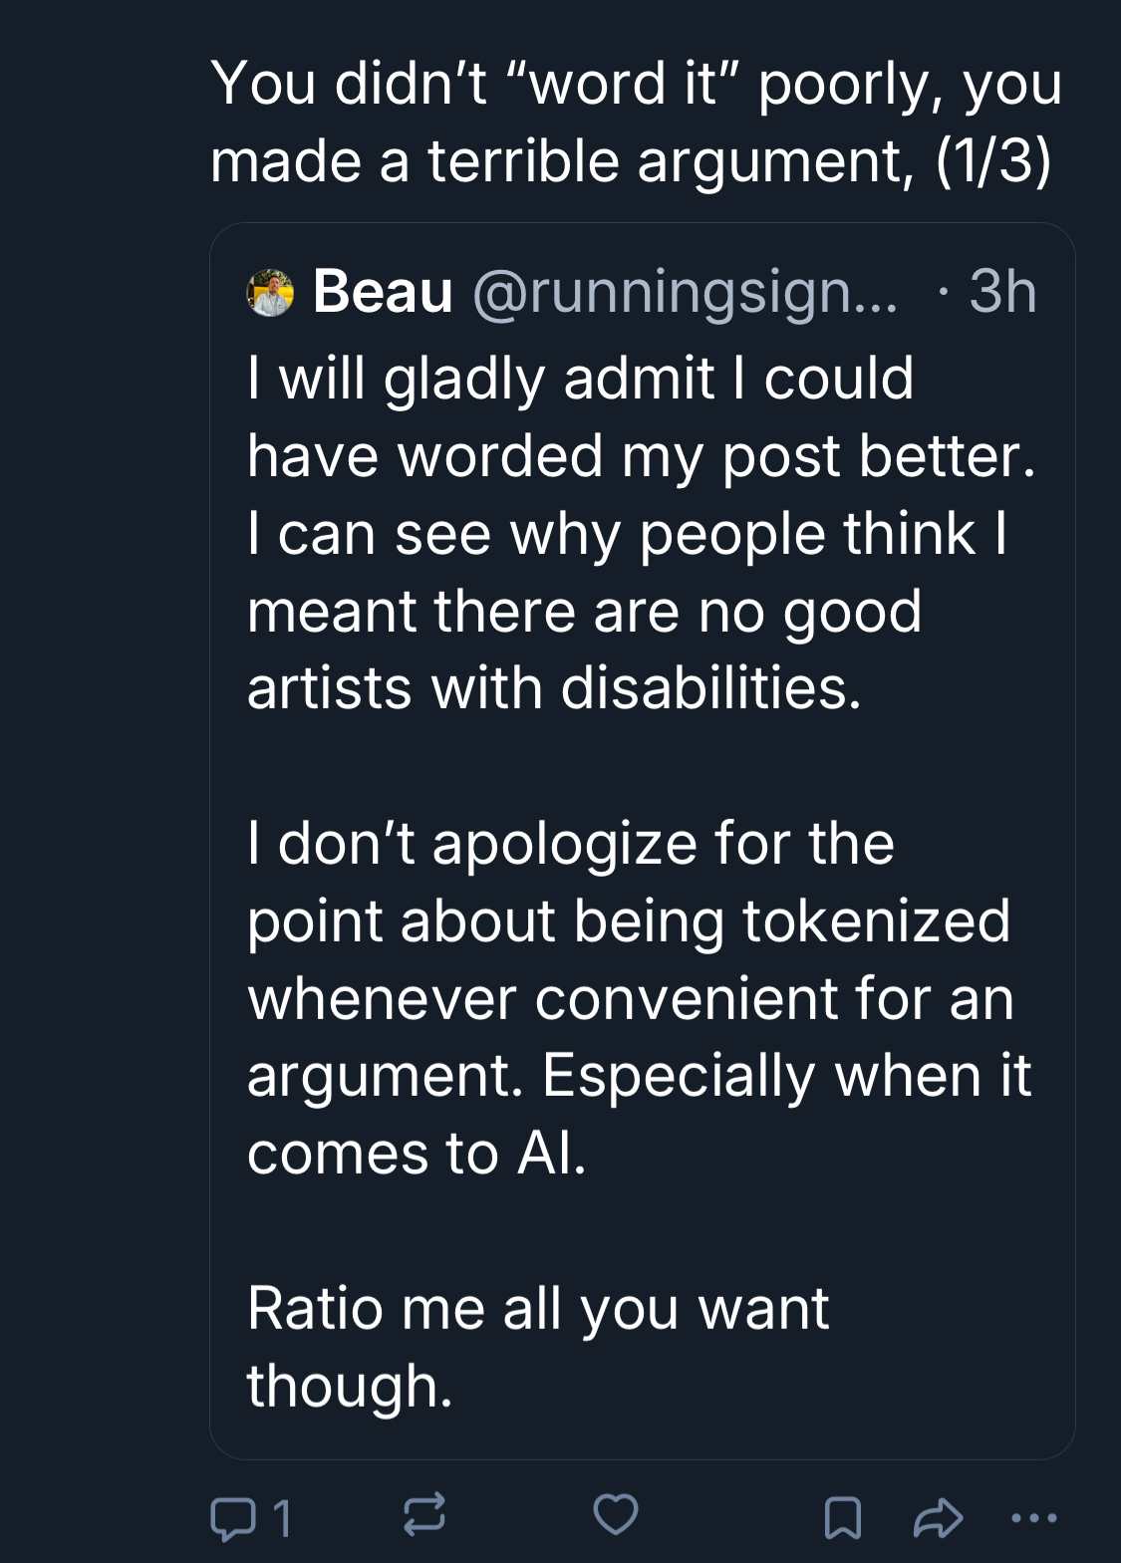The height and width of the screenshot is (1563, 1121).
Task: Click the 3h timestamp on the quoted post
Action: (1002, 292)
